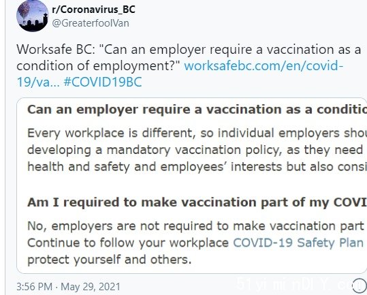
Task: Click the 3:56 PM tweet time
Action: (x=35, y=287)
